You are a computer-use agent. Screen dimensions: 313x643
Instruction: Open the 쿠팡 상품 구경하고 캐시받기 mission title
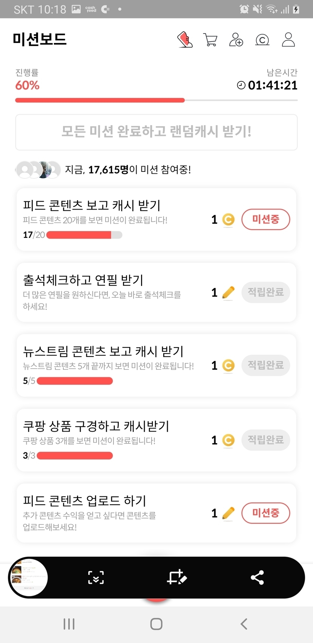96,426
